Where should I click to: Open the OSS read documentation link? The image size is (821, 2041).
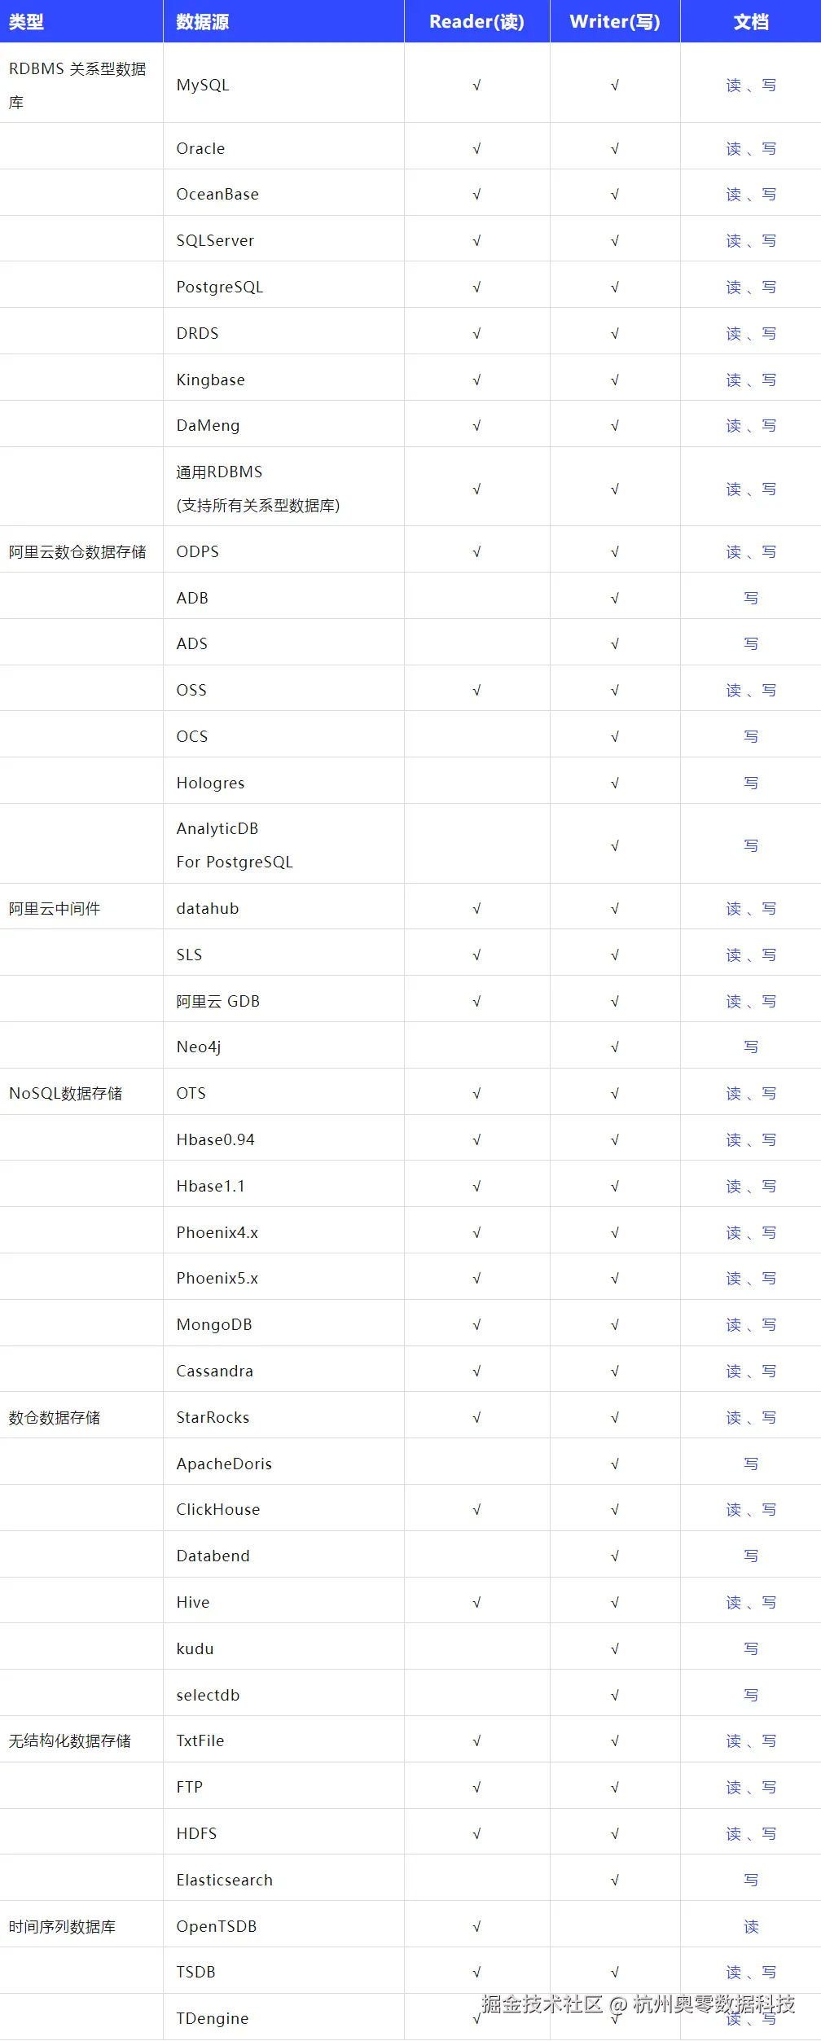pos(734,691)
